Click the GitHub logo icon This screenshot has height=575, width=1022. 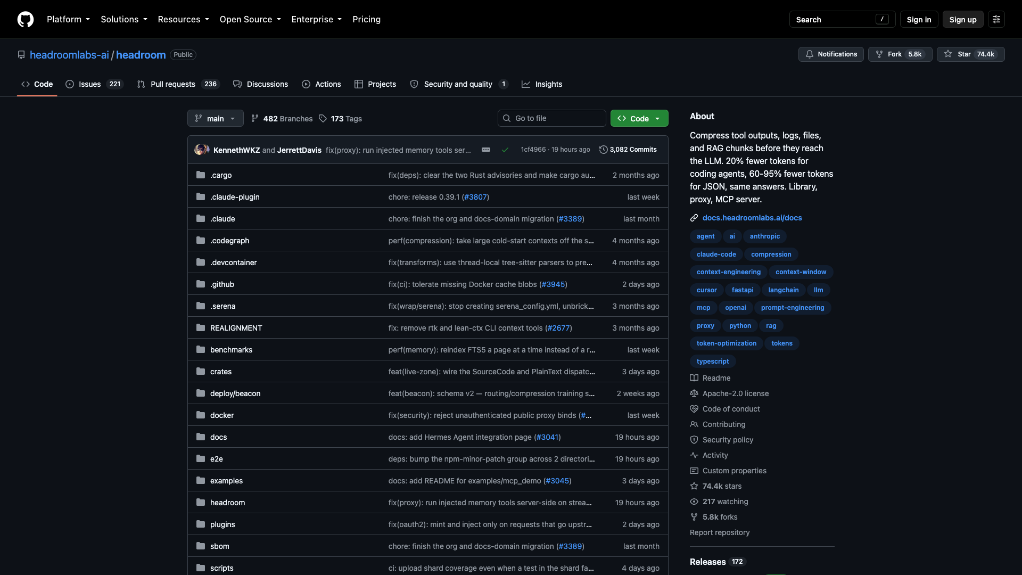pyautogui.click(x=25, y=19)
